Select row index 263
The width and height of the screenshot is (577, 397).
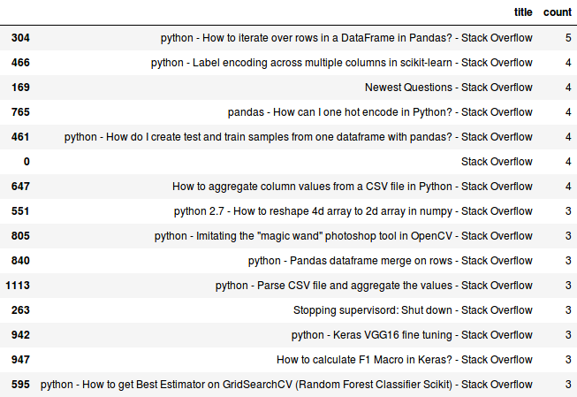[x=20, y=310]
